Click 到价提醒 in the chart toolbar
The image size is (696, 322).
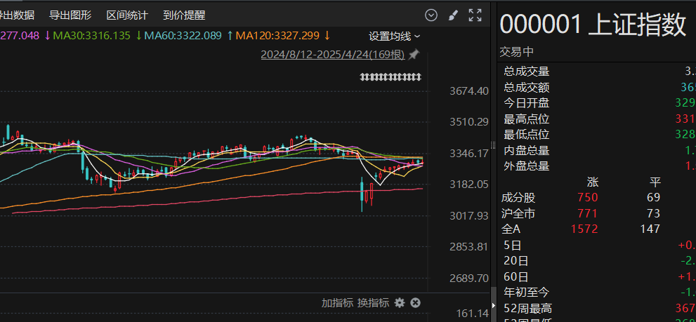tap(184, 15)
